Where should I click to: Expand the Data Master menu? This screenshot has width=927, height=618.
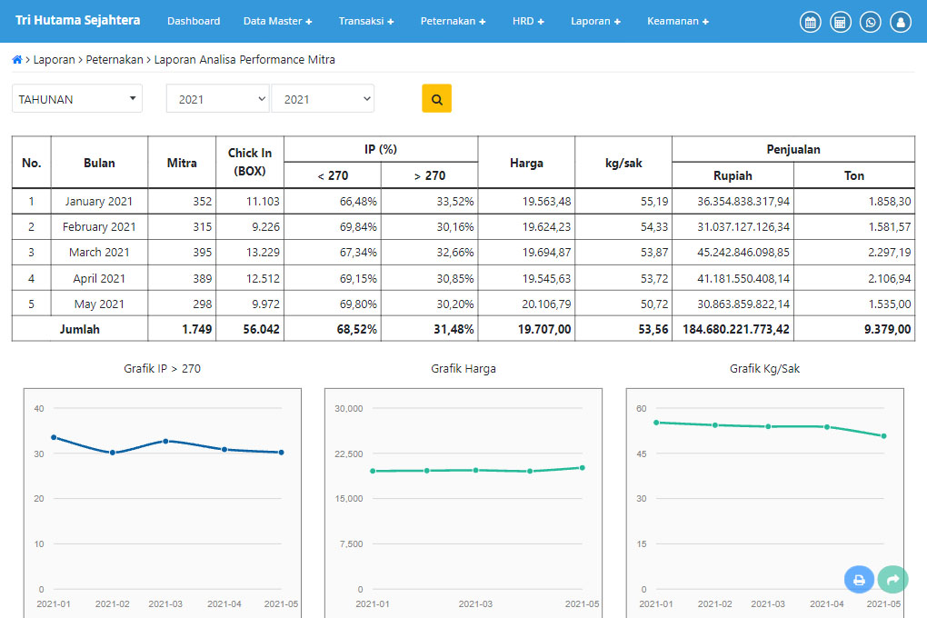[x=278, y=21]
